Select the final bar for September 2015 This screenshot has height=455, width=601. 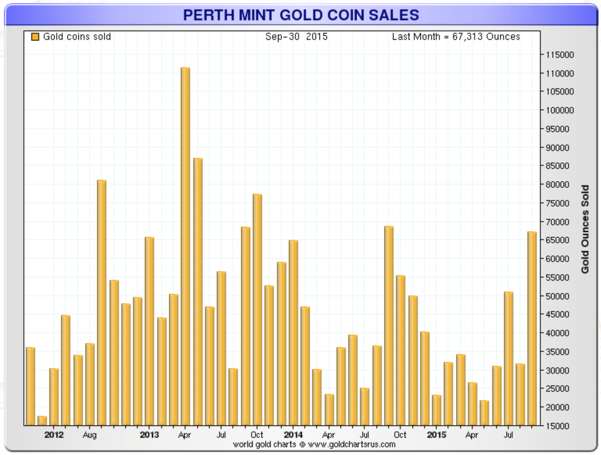(532, 328)
